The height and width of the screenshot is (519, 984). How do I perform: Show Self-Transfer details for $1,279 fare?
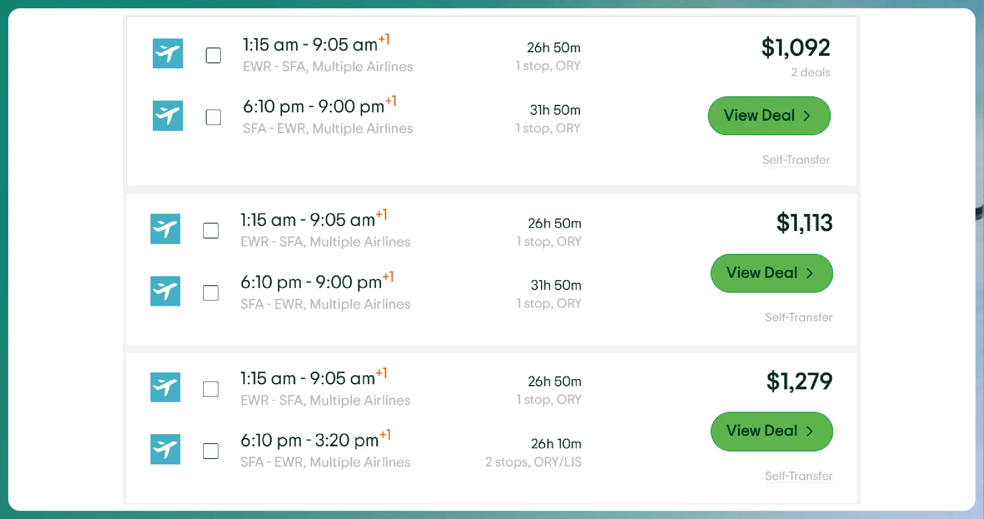tap(799, 476)
